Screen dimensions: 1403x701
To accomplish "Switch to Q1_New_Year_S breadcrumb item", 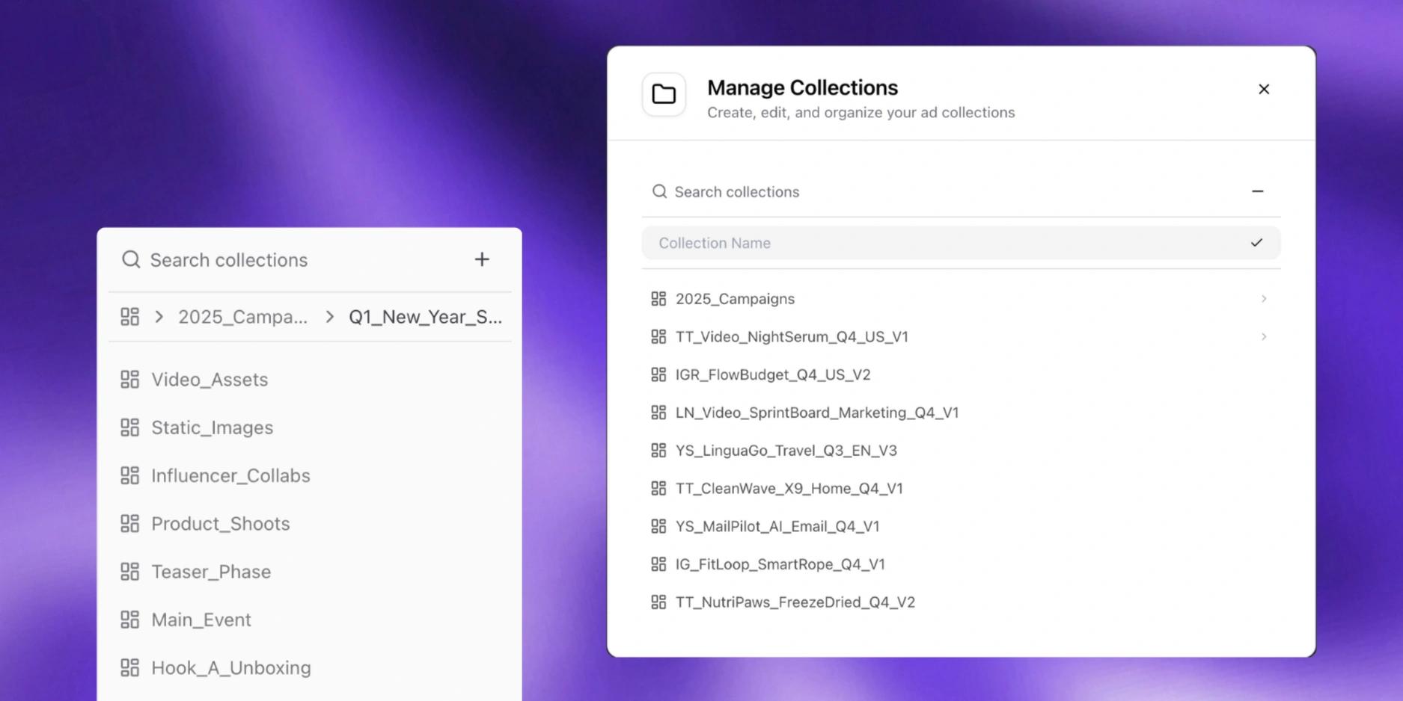I will [x=425, y=317].
